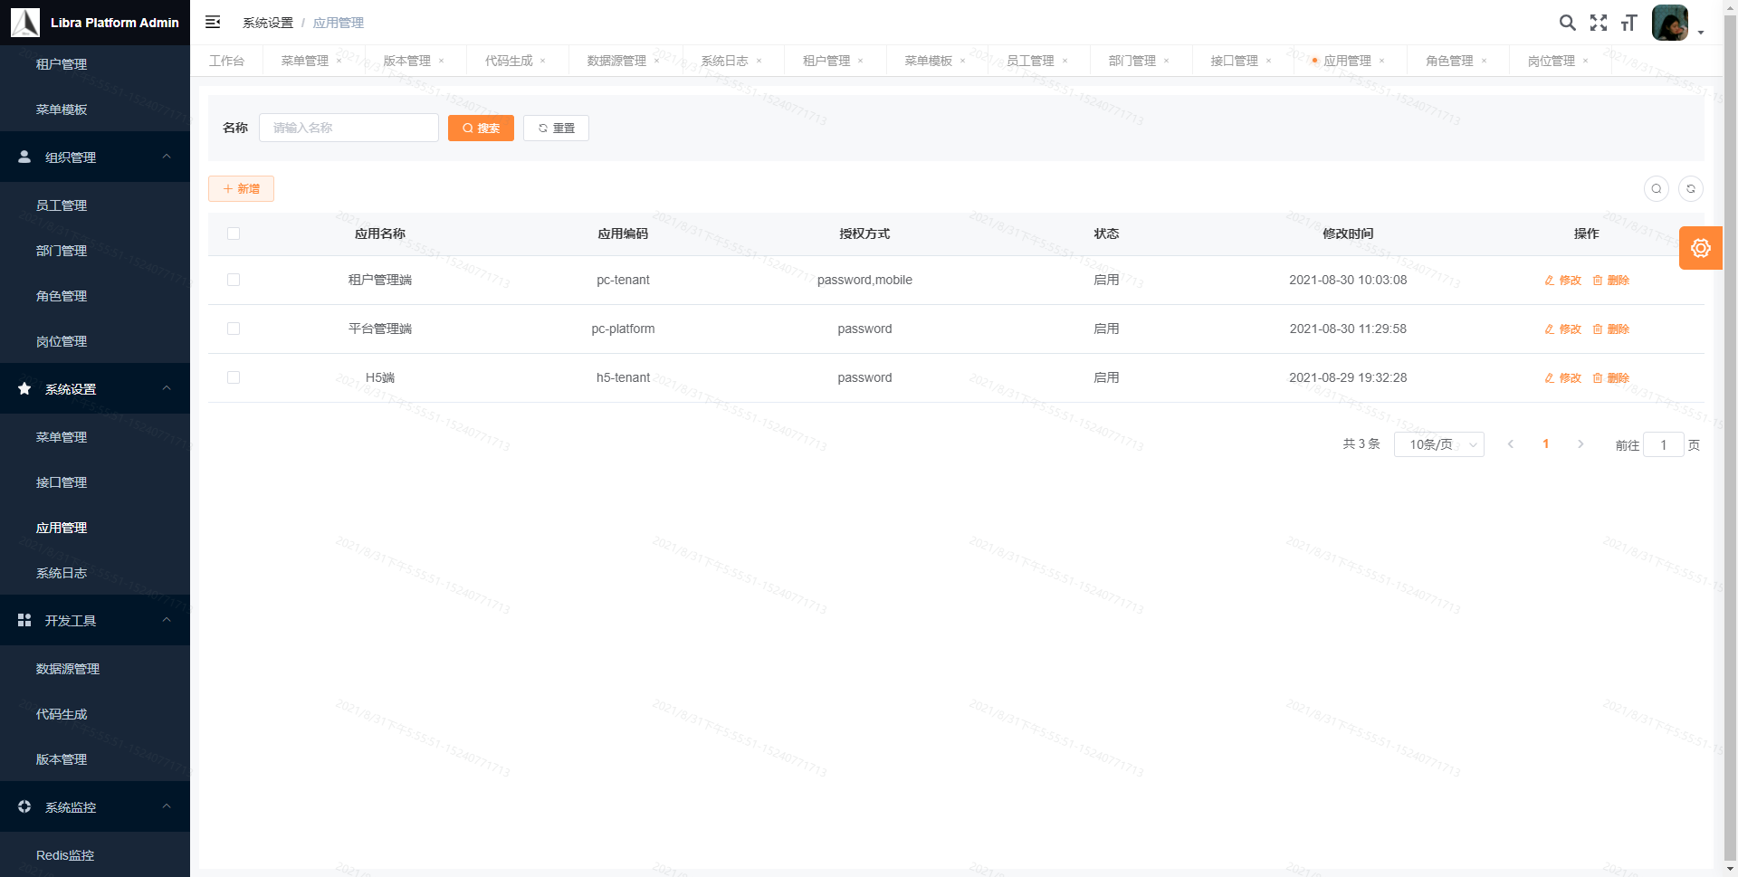1738x877 pixels.
Task: Select page 1 in pagination
Action: 1546,444
